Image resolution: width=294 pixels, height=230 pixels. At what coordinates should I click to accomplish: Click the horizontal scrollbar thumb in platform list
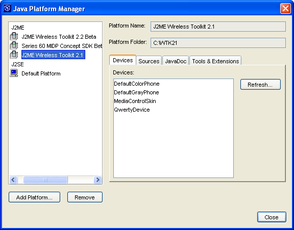(45, 180)
